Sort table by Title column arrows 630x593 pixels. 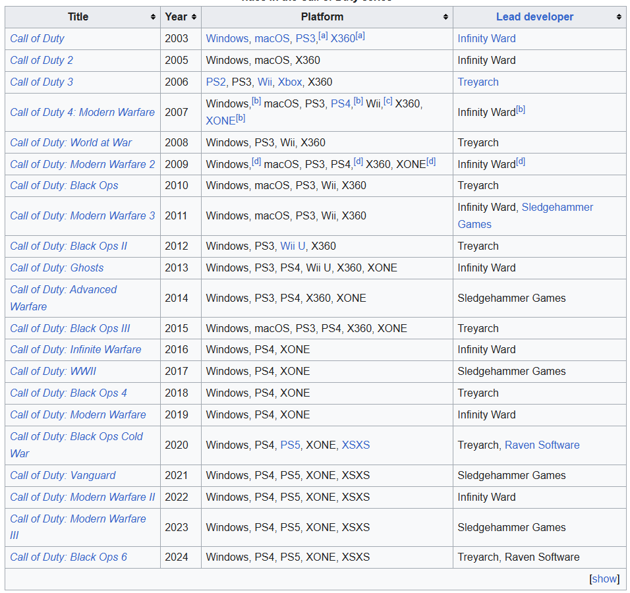coord(153,17)
